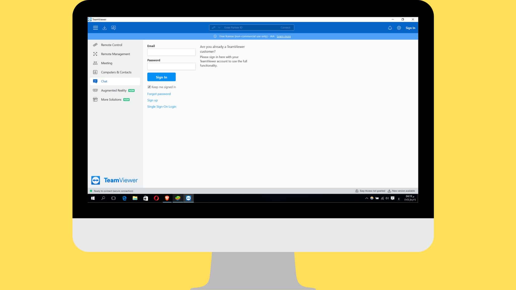This screenshot has height=290, width=516.
Task: Click TeamViewer taskbar icon
Action: click(188, 198)
